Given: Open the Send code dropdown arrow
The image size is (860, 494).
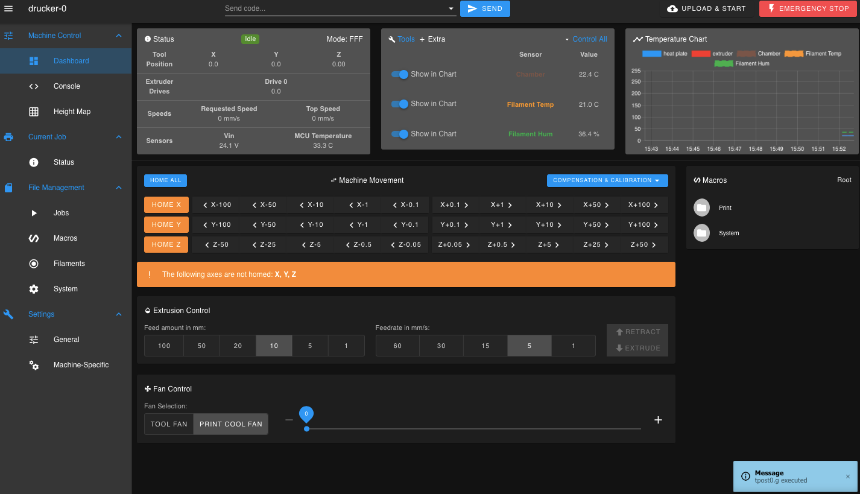Looking at the screenshot, I should (451, 9).
